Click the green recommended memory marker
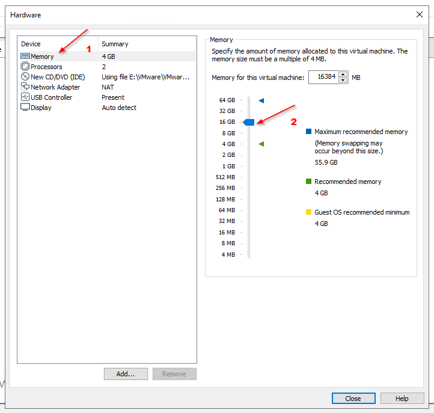The width and height of the screenshot is (434, 413). pos(261,144)
